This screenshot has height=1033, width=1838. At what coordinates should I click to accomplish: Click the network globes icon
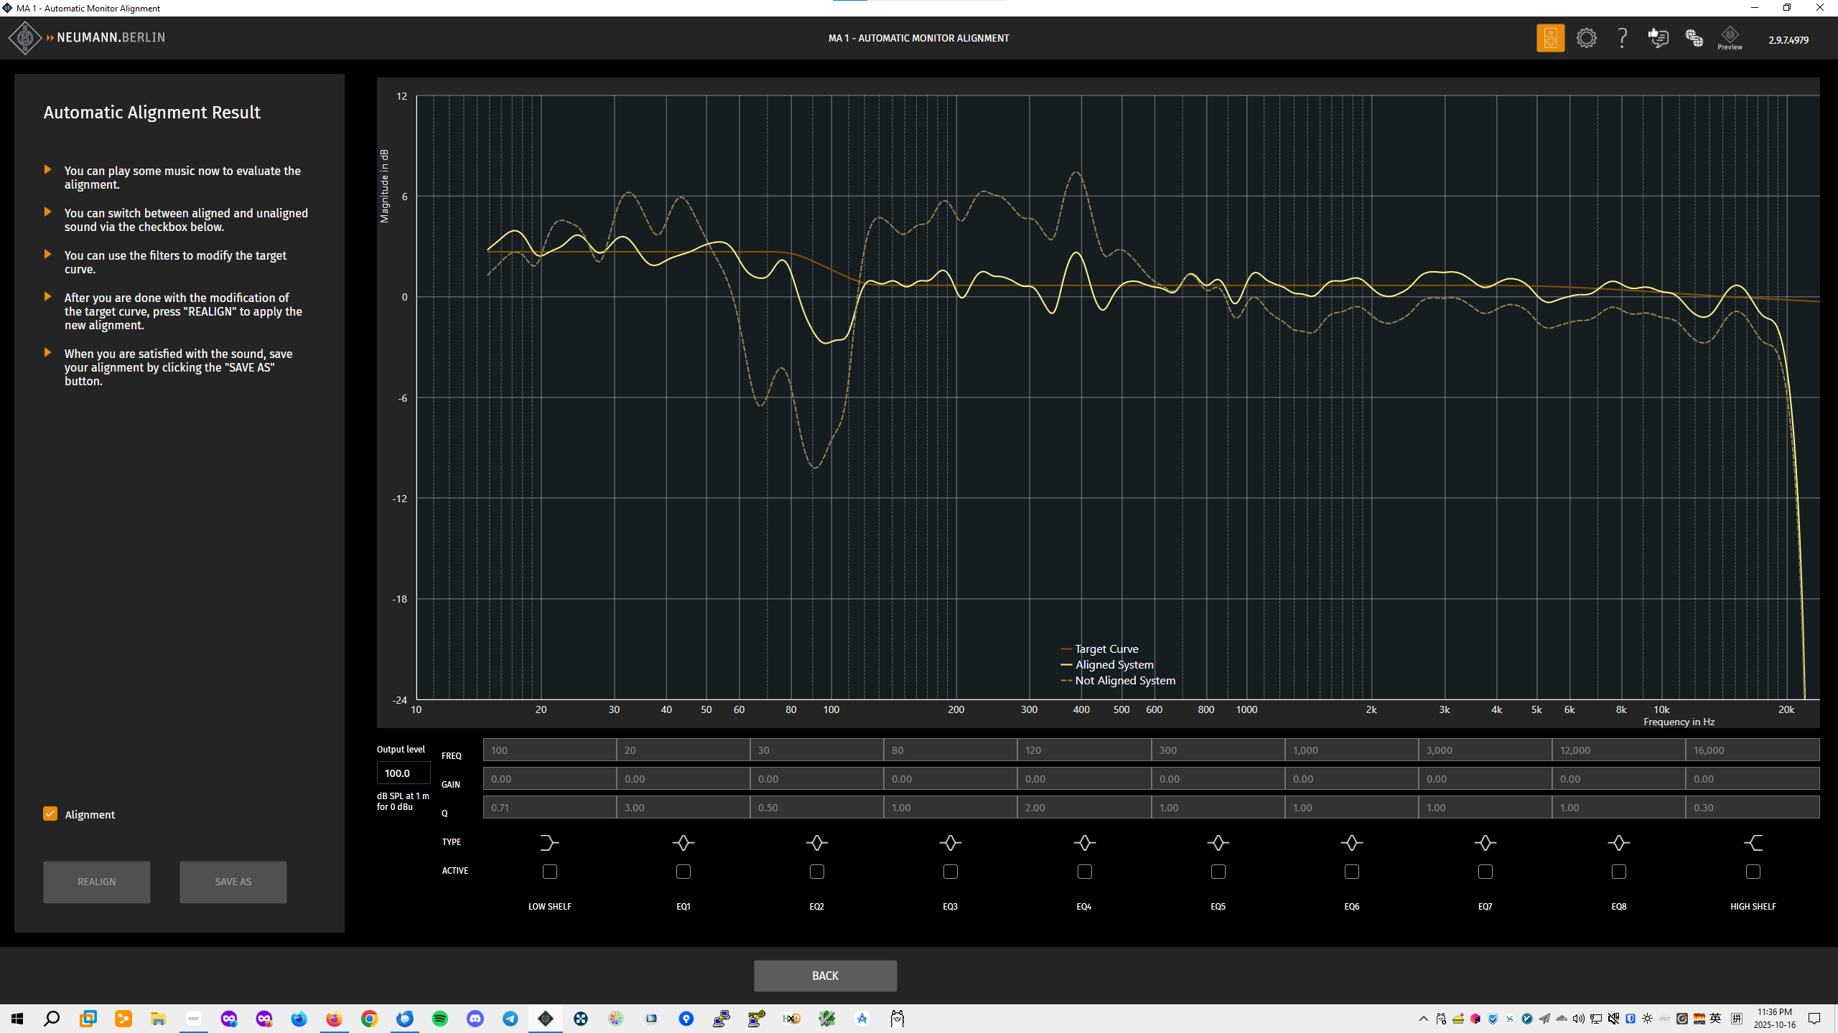tap(1694, 38)
